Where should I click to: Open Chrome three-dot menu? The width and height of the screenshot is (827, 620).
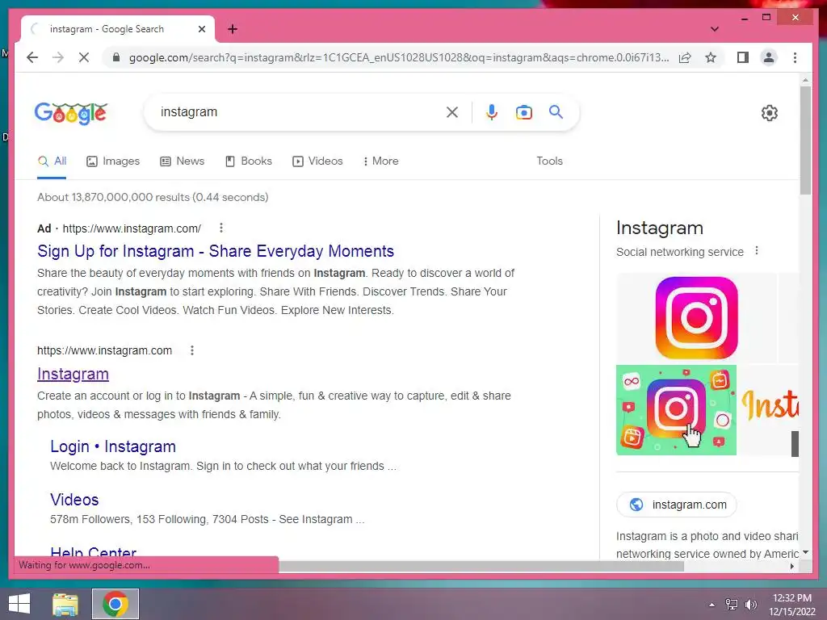[795, 57]
